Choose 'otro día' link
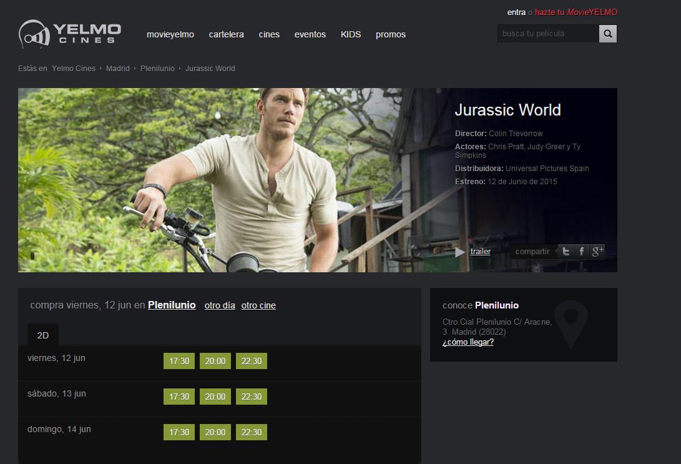 (220, 305)
